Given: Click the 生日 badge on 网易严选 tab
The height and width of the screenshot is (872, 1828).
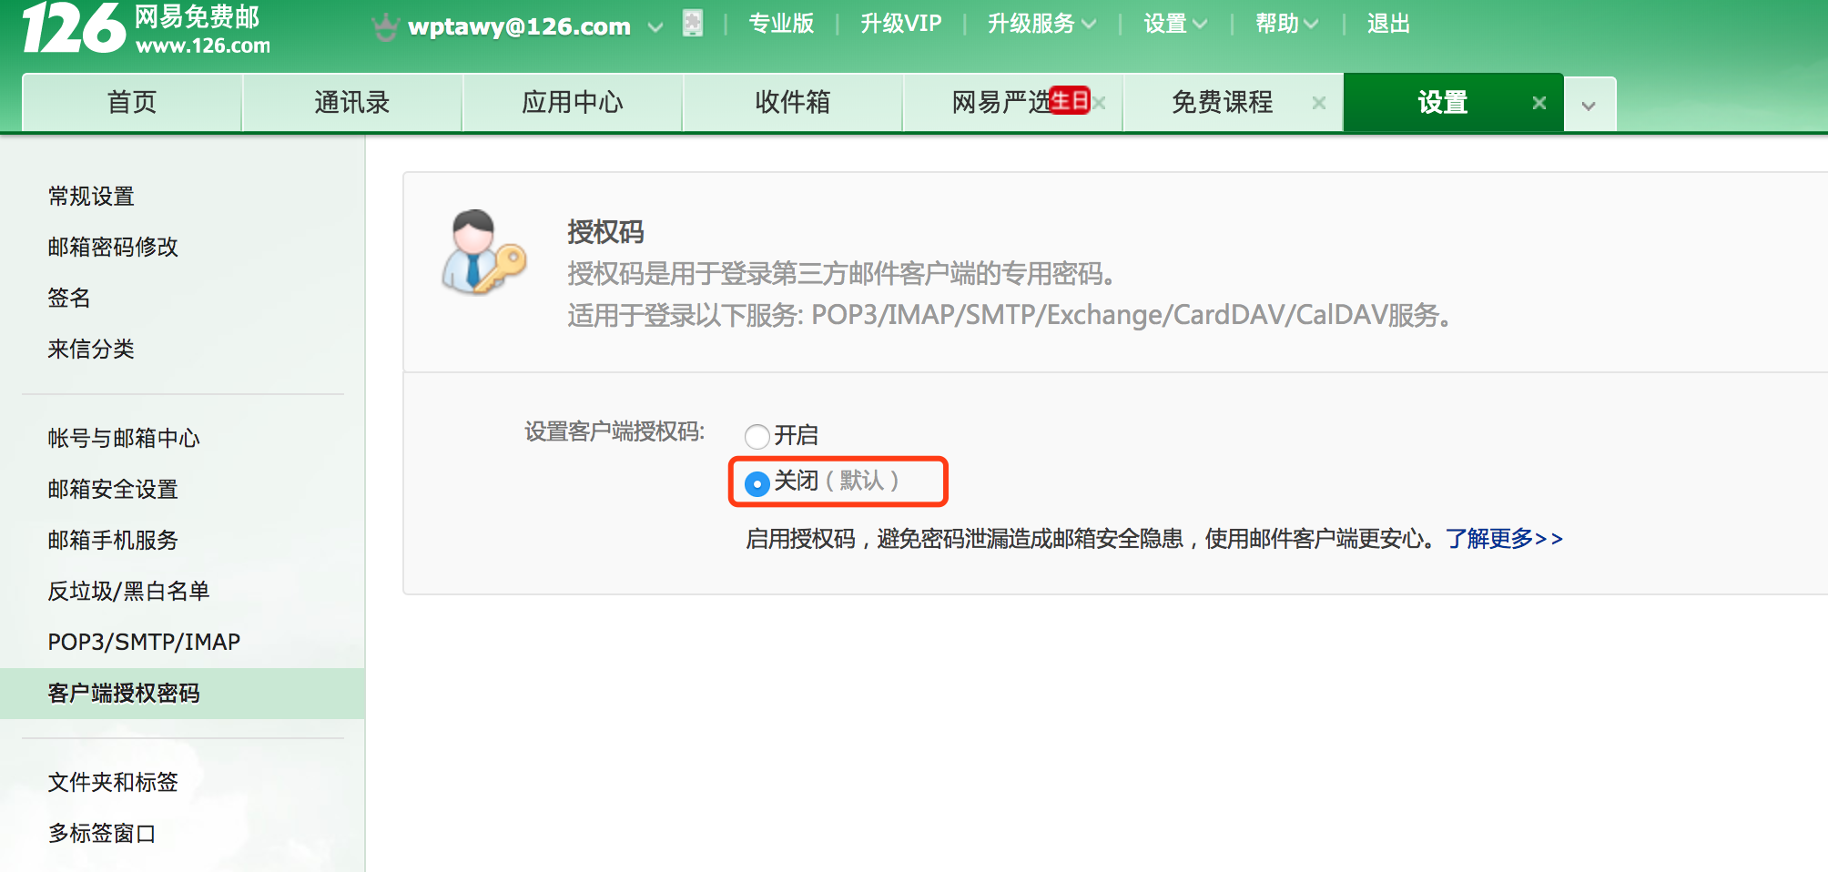Looking at the screenshot, I should [x=1071, y=100].
